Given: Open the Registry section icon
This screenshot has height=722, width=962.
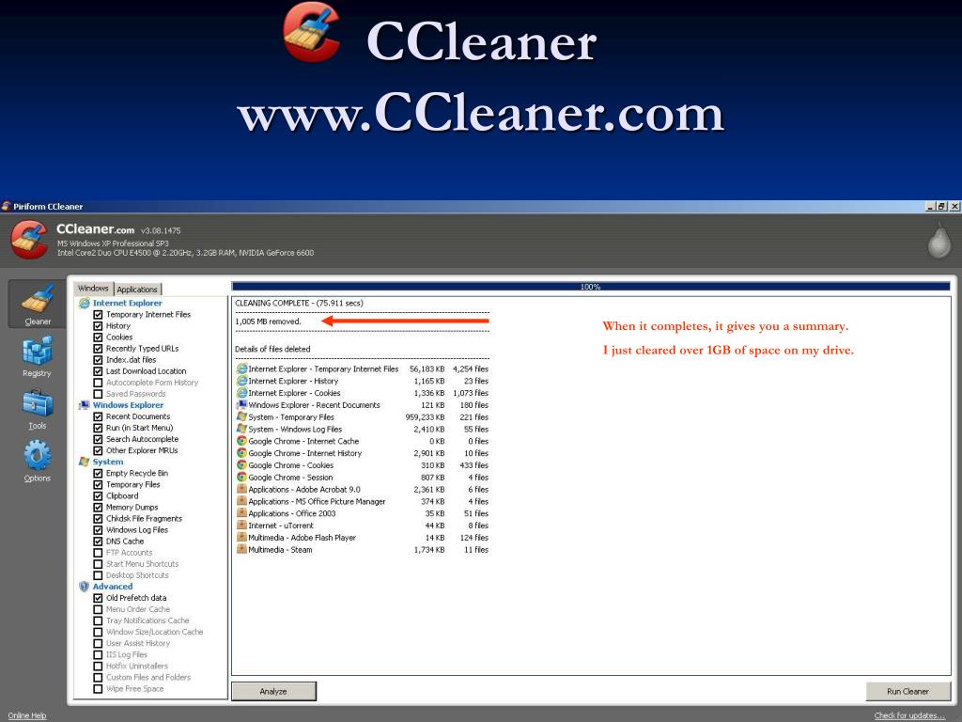Looking at the screenshot, I should click(x=37, y=352).
